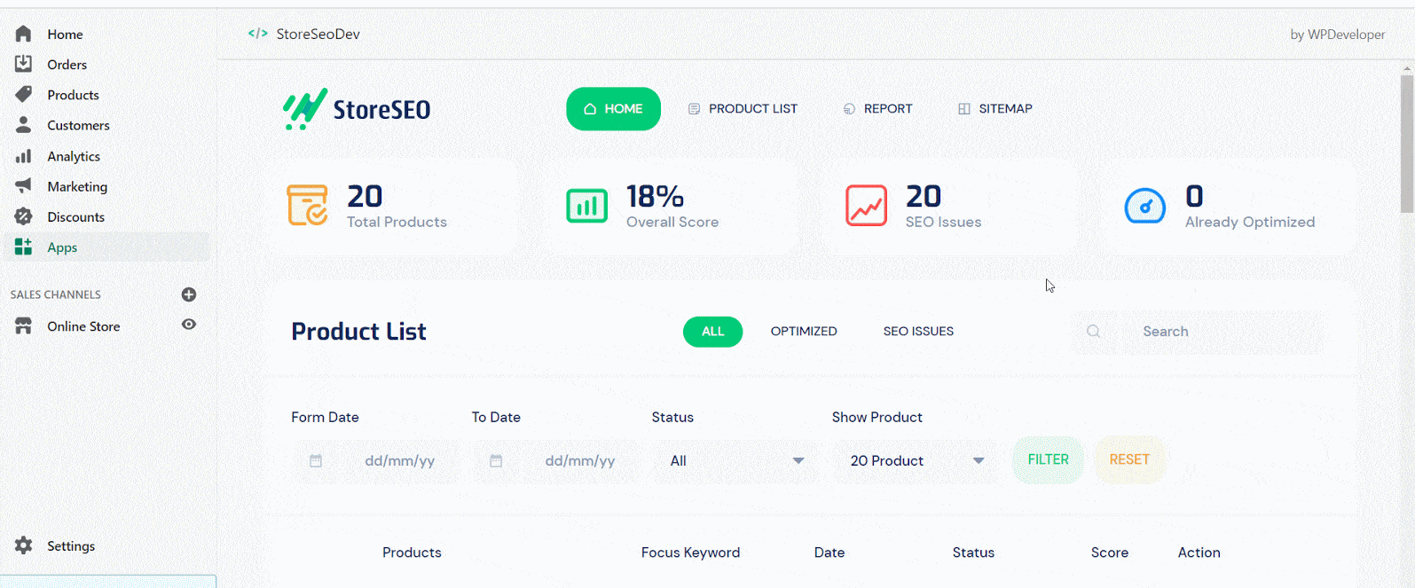This screenshot has height=588, width=1415.
Task: Click the Action column header
Action: 1199,552
